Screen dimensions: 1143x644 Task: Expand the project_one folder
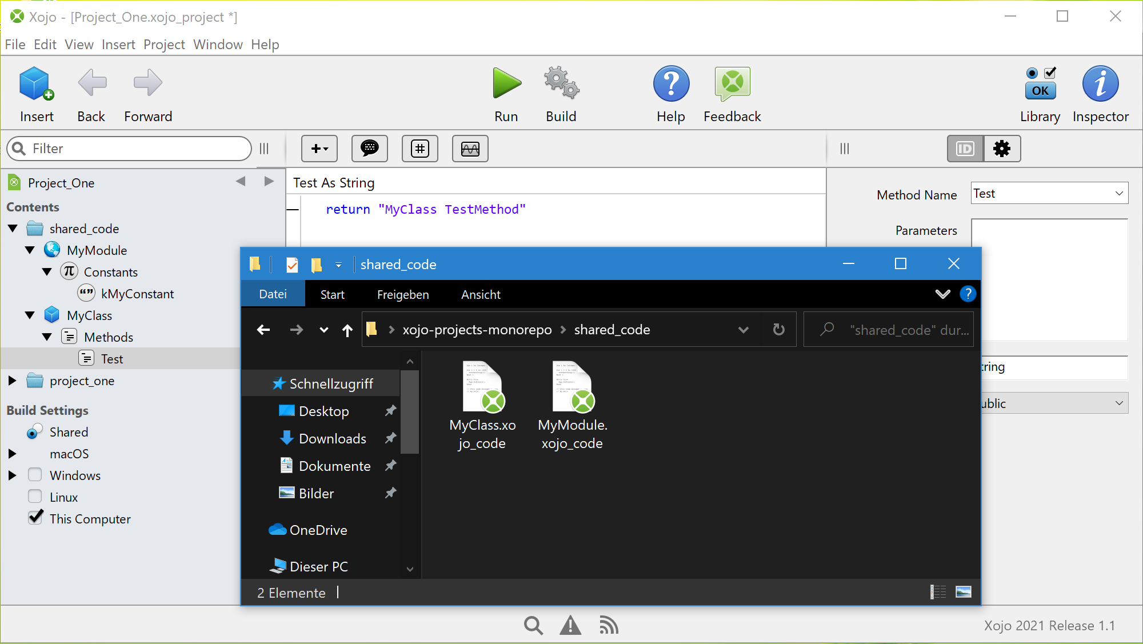pyautogui.click(x=12, y=381)
